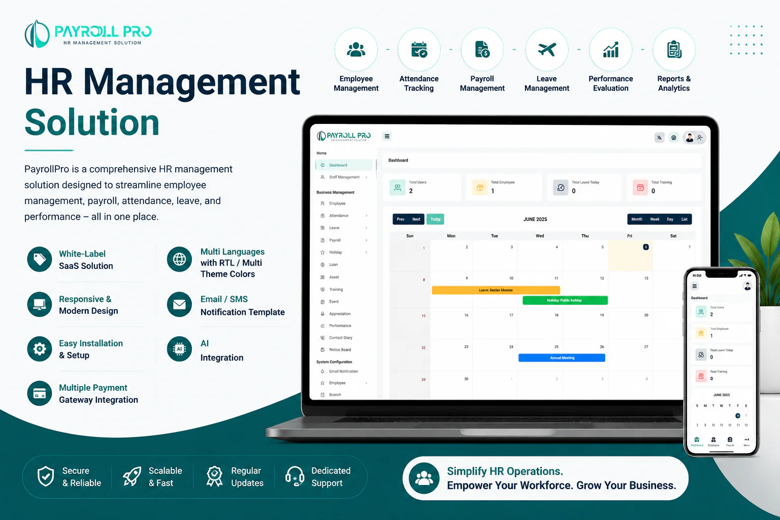Image resolution: width=780 pixels, height=520 pixels.
Task: Click the AI Integration chip icon
Action: click(x=179, y=349)
